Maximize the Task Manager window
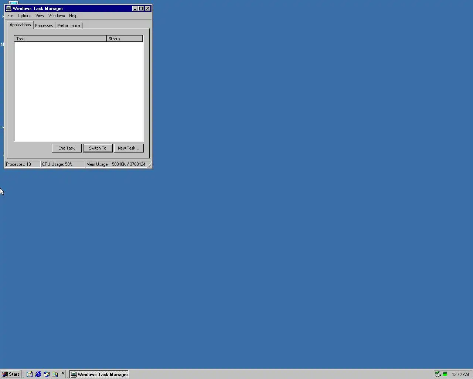 click(141, 8)
